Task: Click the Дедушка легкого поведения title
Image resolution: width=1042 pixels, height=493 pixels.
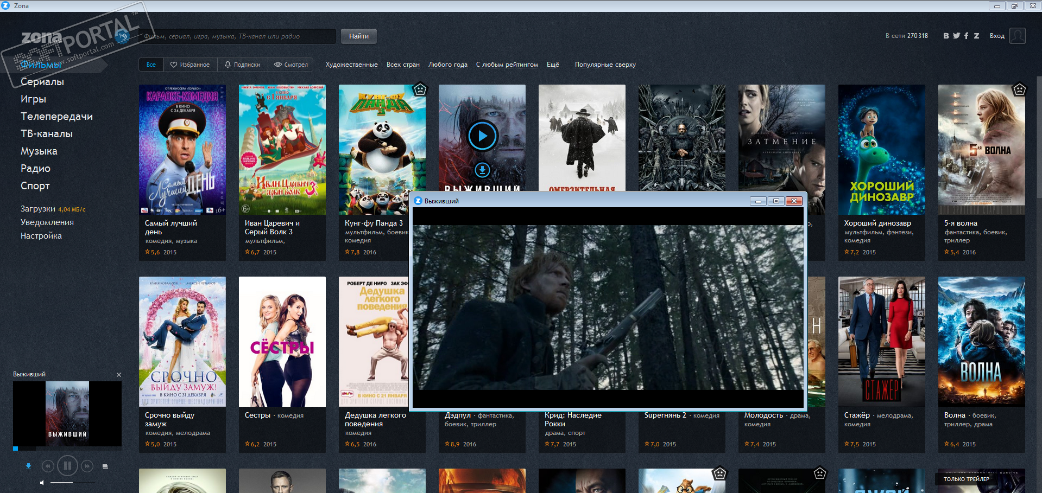Action: 375,420
